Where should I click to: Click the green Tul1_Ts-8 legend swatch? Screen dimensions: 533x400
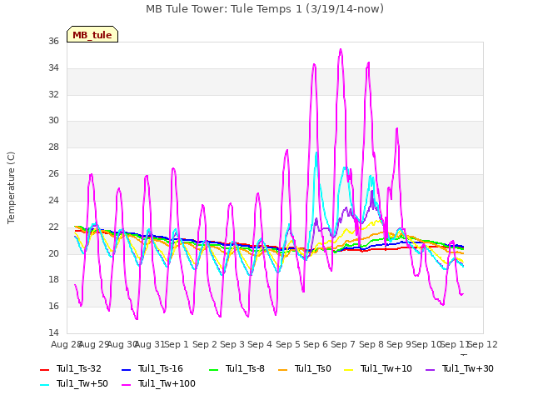[213, 369]
